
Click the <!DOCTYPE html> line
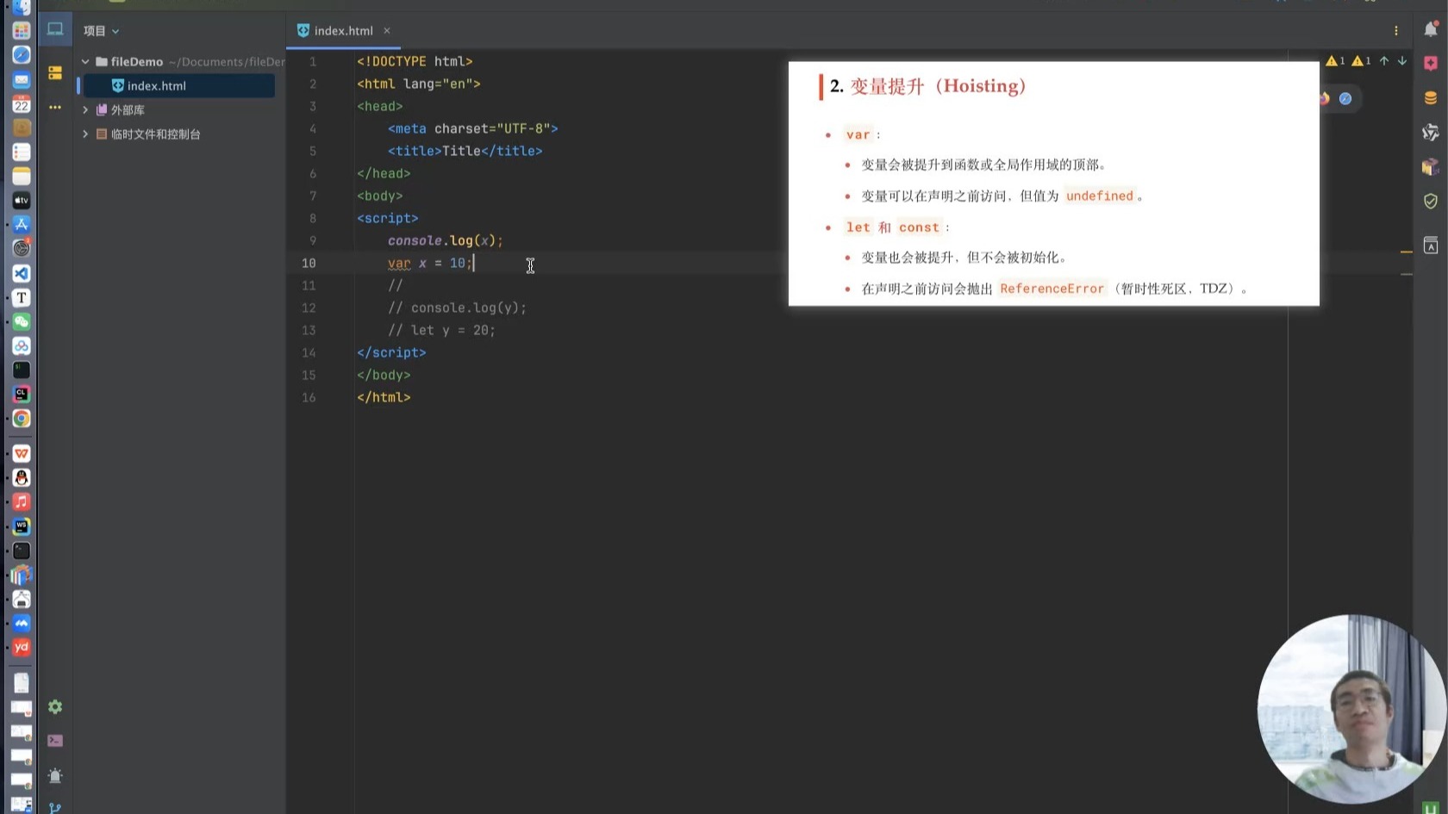tap(415, 61)
